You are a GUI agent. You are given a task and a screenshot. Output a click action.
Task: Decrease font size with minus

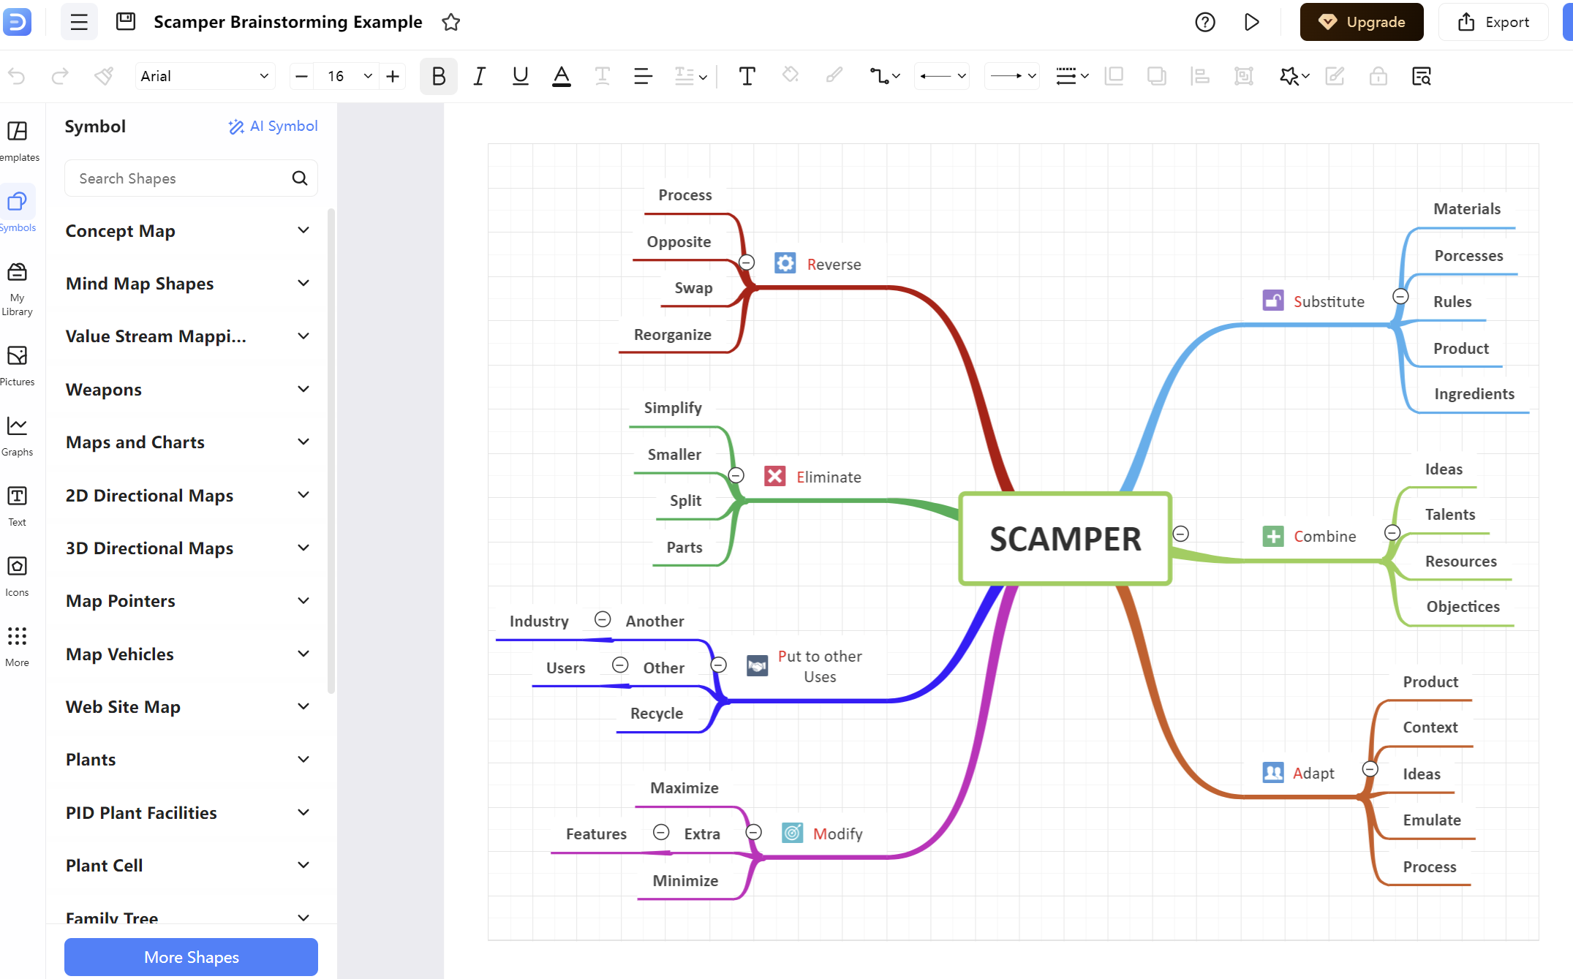point(301,76)
